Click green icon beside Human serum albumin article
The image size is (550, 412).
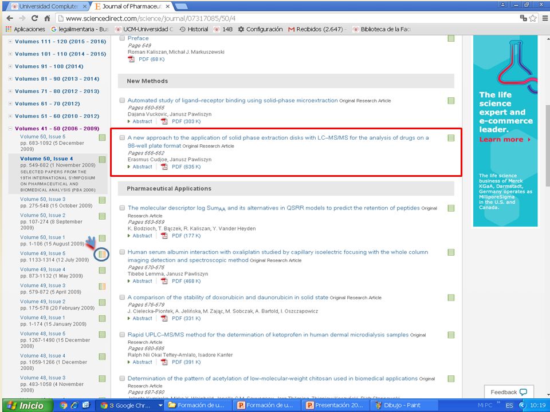451,252
